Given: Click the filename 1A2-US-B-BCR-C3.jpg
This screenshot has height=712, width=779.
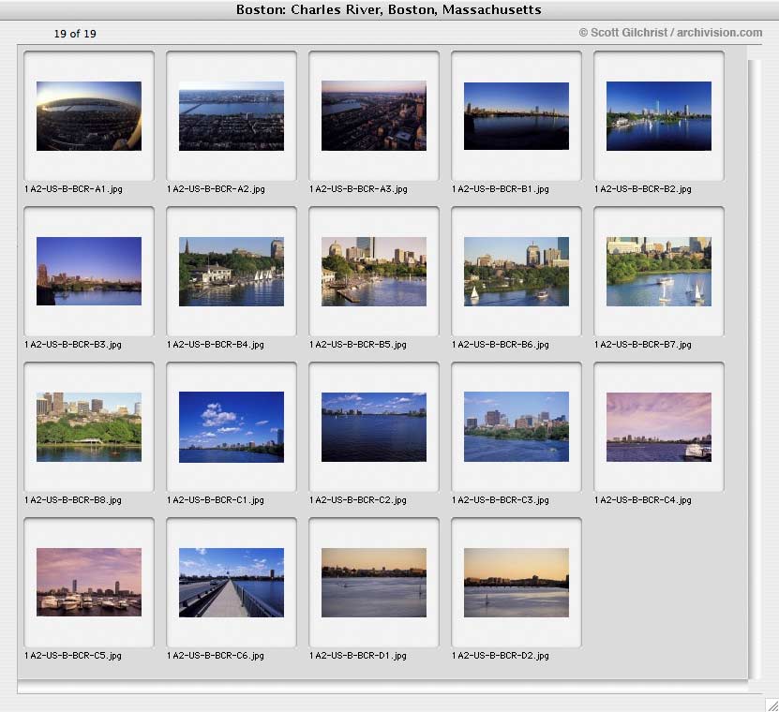Looking at the screenshot, I should click(x=501, y=500).
